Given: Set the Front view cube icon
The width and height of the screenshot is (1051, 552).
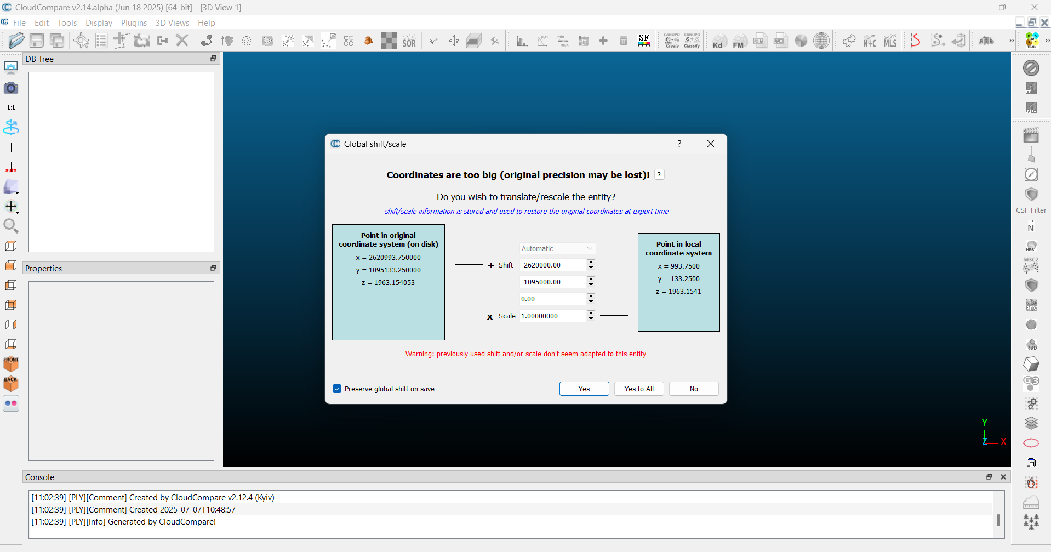Looking at the screenshot, I should 11,364.
